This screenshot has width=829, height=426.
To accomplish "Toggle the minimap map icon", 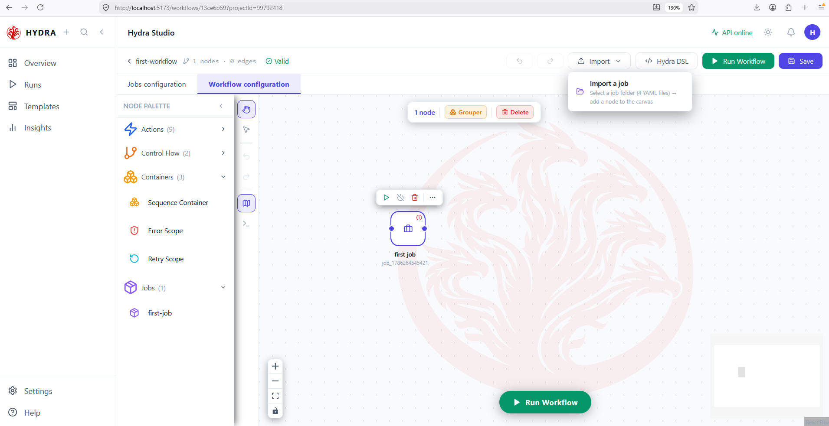I will [246, 203].
